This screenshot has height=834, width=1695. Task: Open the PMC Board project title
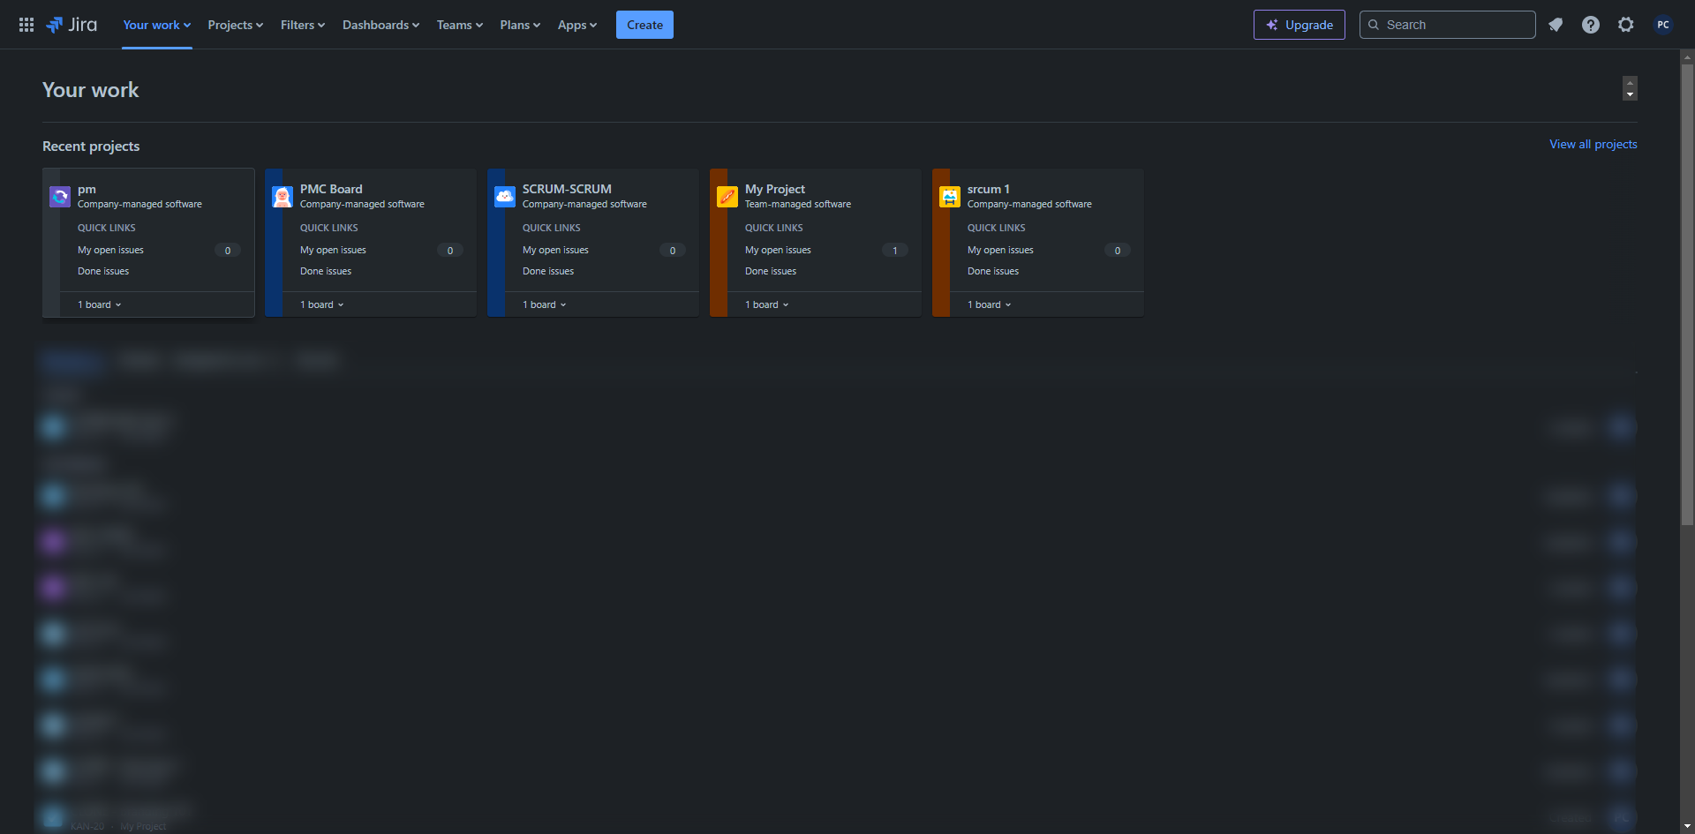pos(331,189)
